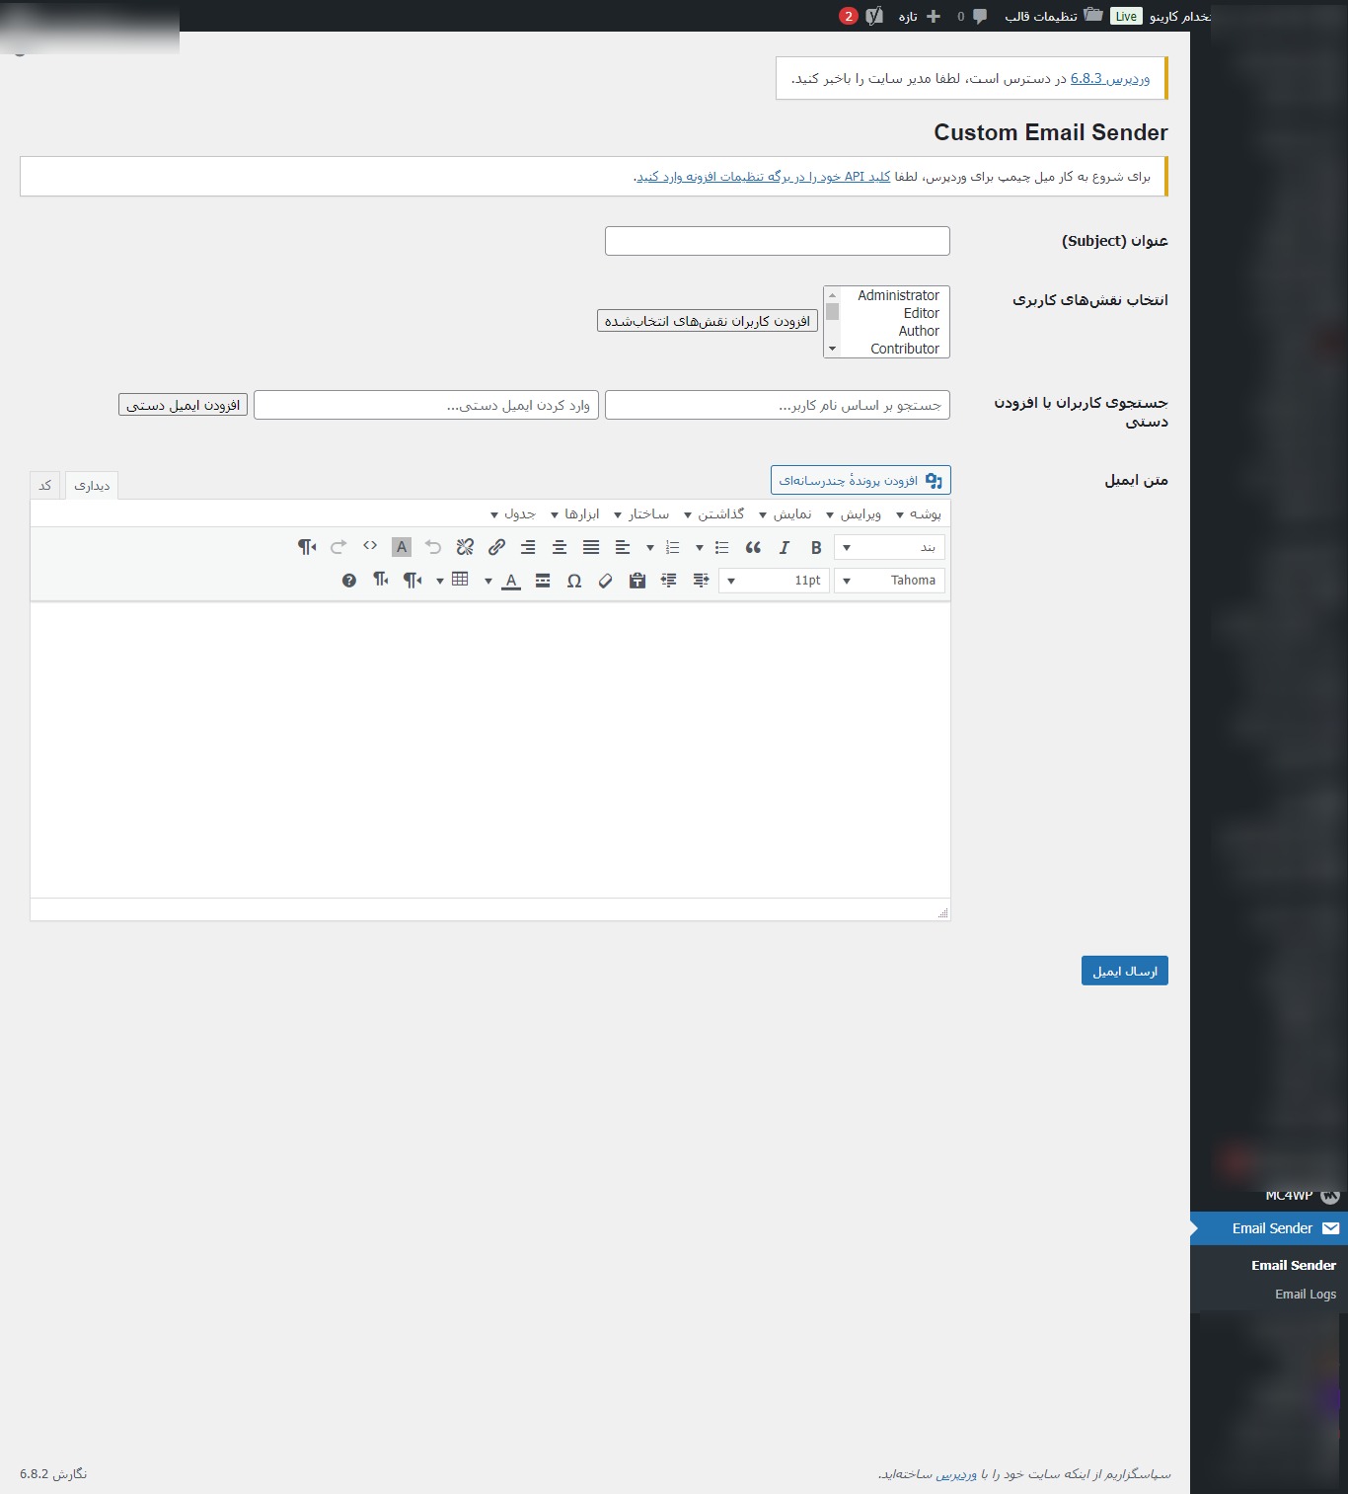Open the special character Omega icon
Viewport: 1348px width, 1494px height.
(574, 581)
